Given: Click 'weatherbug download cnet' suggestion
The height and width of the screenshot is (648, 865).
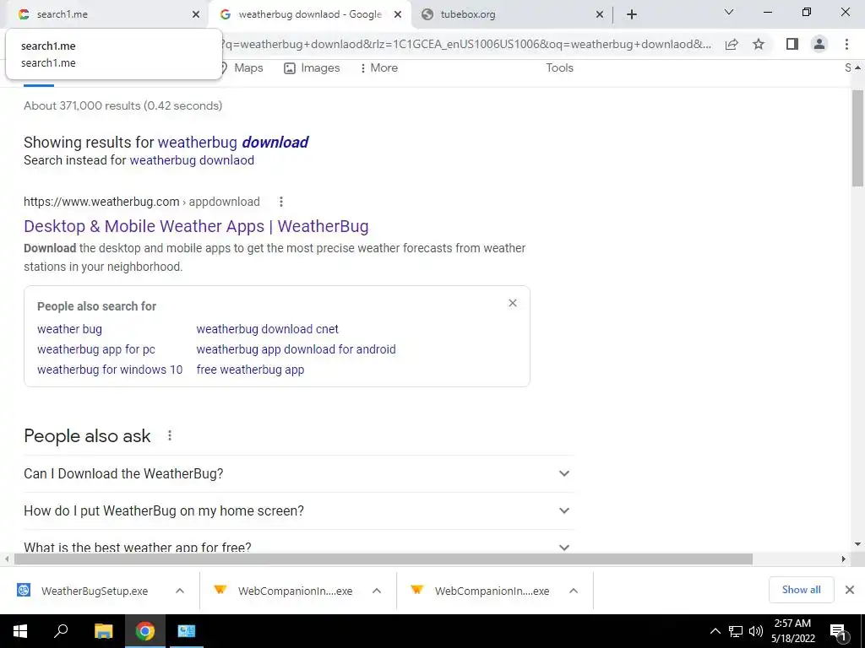Looking at the screenshot, I should tap(267, 329).
